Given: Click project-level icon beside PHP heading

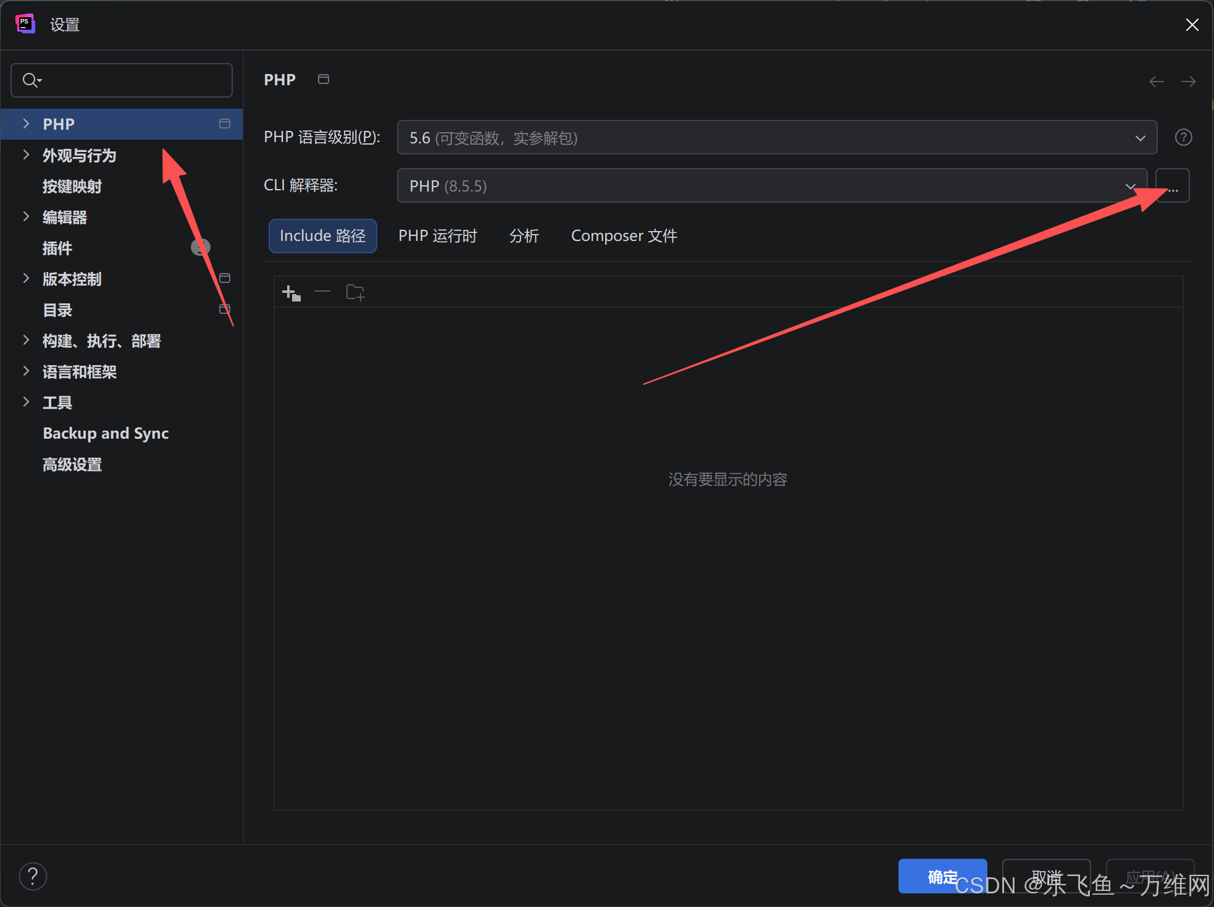Looking at the screenshot, I should coord(323,79).
